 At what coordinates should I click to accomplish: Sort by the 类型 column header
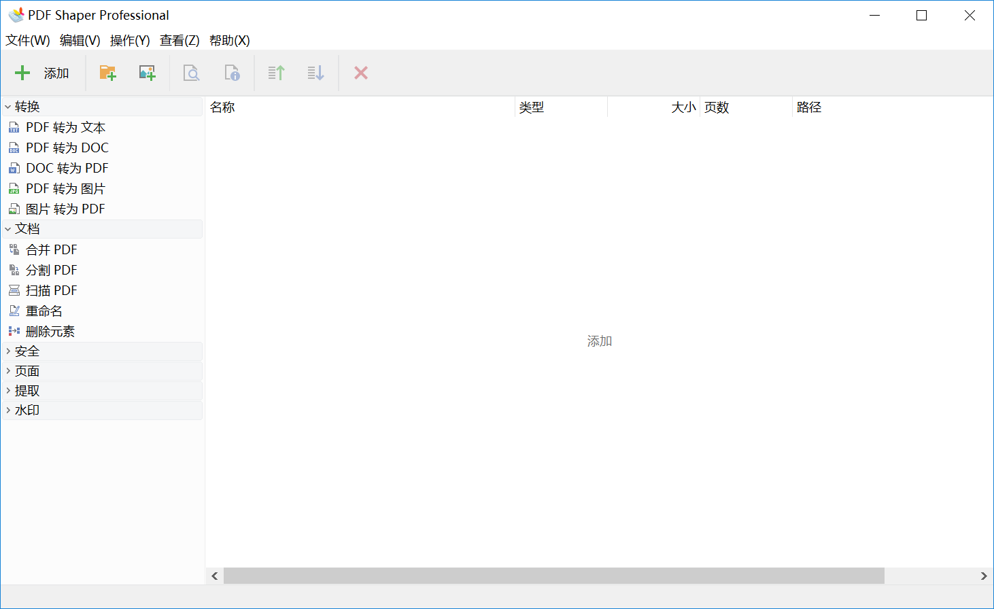pyautogui.click(x=561, y=107)
